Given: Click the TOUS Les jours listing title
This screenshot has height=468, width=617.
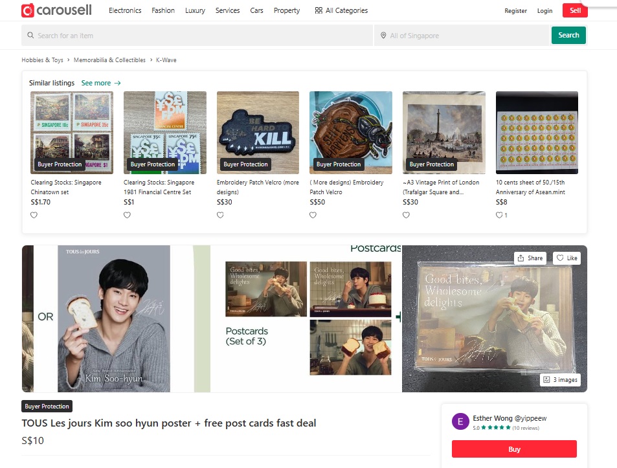Looking at the screenshot, I should pyautogui.click(x=169, y=423).
